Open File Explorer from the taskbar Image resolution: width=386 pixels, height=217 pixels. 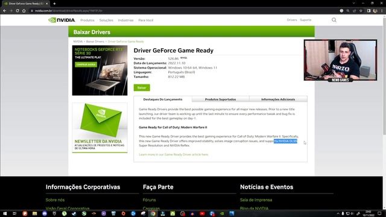(x=35, y=213)
